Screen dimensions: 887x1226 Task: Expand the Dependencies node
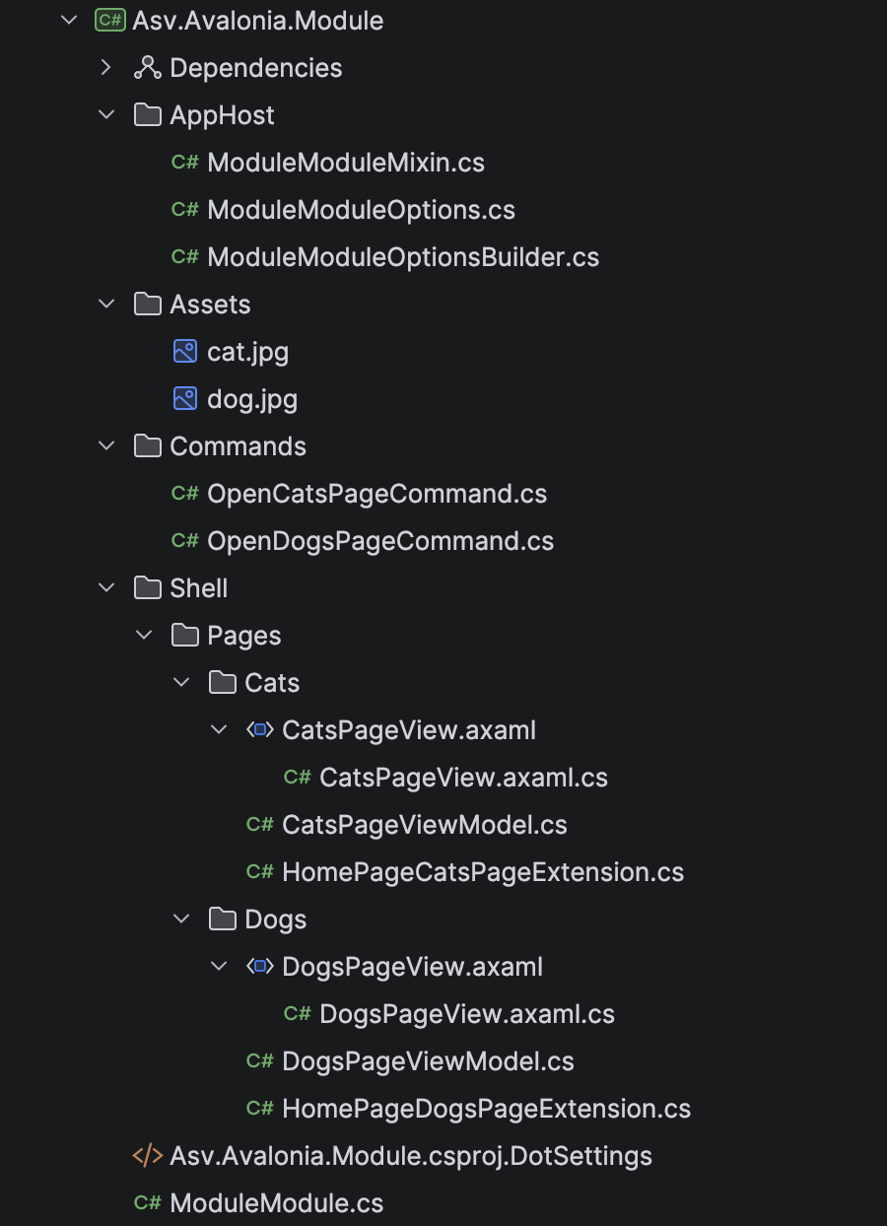(106, 68)
